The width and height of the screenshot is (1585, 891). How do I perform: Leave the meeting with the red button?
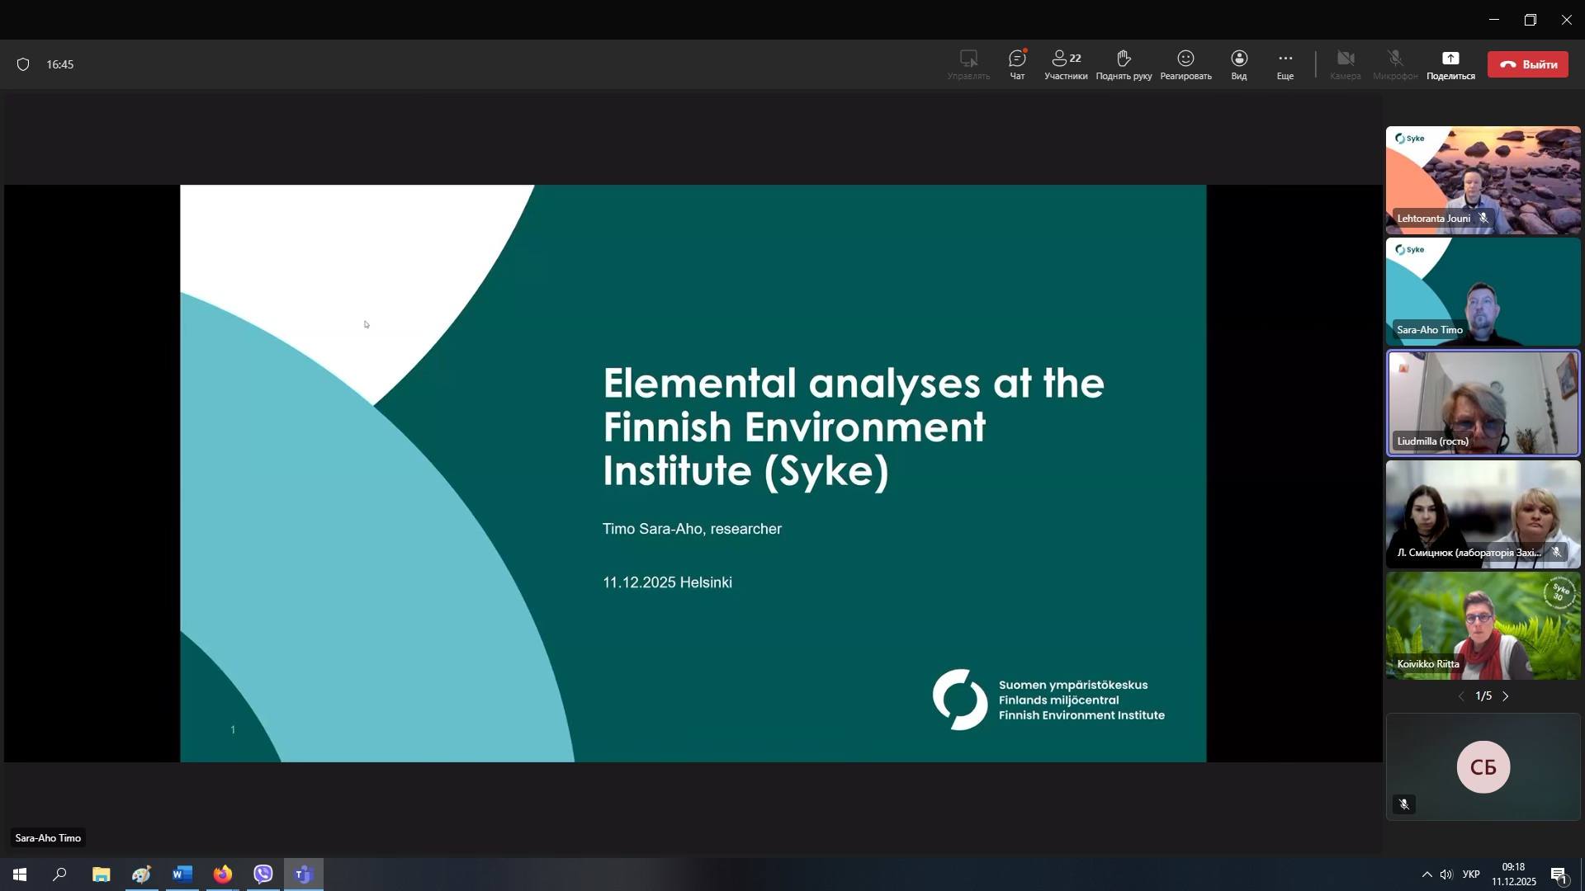[x=1527, y=64]
